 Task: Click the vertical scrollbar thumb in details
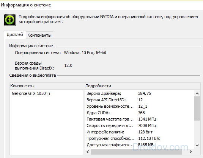click(197, 108)
